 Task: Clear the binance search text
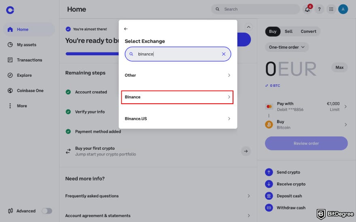(x=224, y=54)
